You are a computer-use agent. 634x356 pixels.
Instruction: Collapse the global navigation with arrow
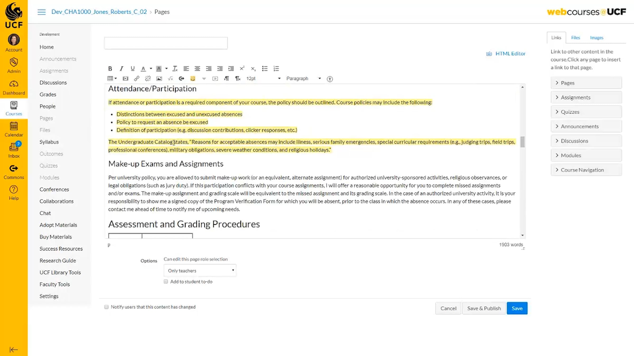pos(13,350)
